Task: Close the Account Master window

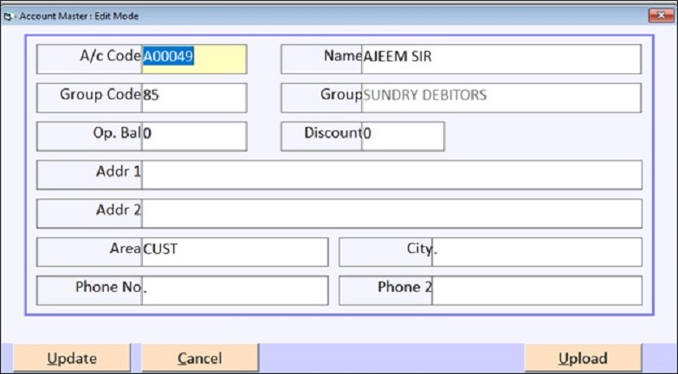Action: (662, 16)
